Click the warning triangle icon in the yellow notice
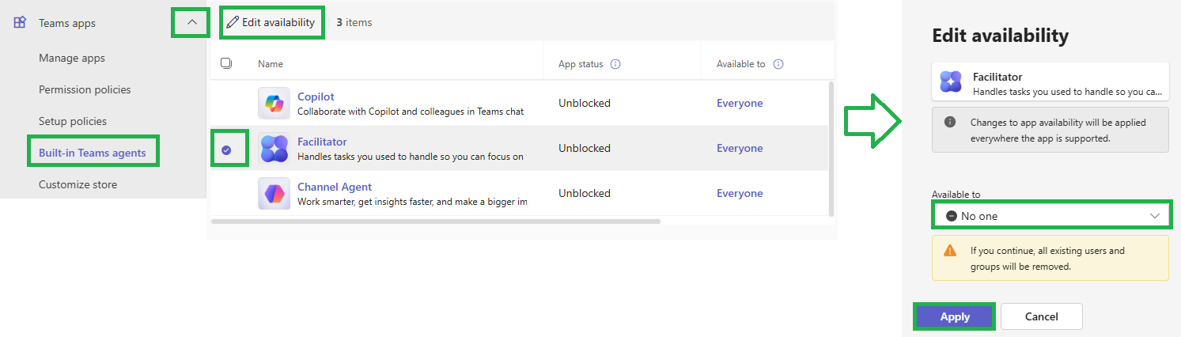The height and width of the screenshot is (337, 1181). pos(950,251)
